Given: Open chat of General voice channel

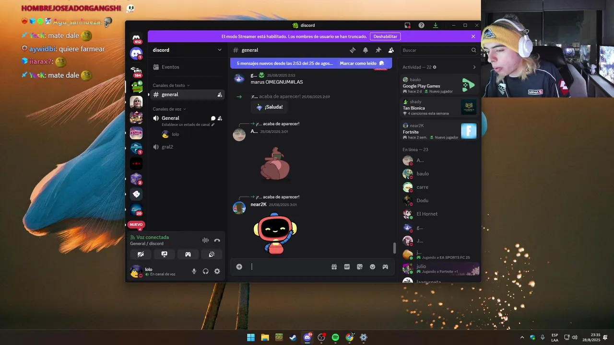Looking at the screenshot, I should 213,118.
